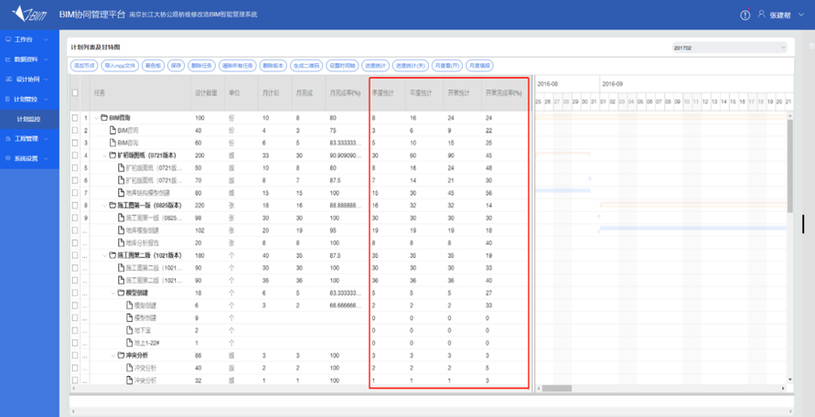Image resolution: width=815 pixels, height=417 pixels.
Task: Click the chart icon next to 数据资料
Action: [x=8, y=59]
